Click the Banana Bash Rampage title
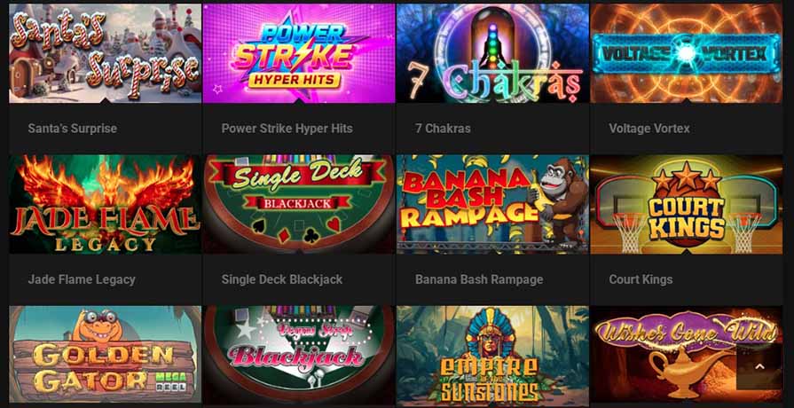Screen dimensions: 794x408 479,279
